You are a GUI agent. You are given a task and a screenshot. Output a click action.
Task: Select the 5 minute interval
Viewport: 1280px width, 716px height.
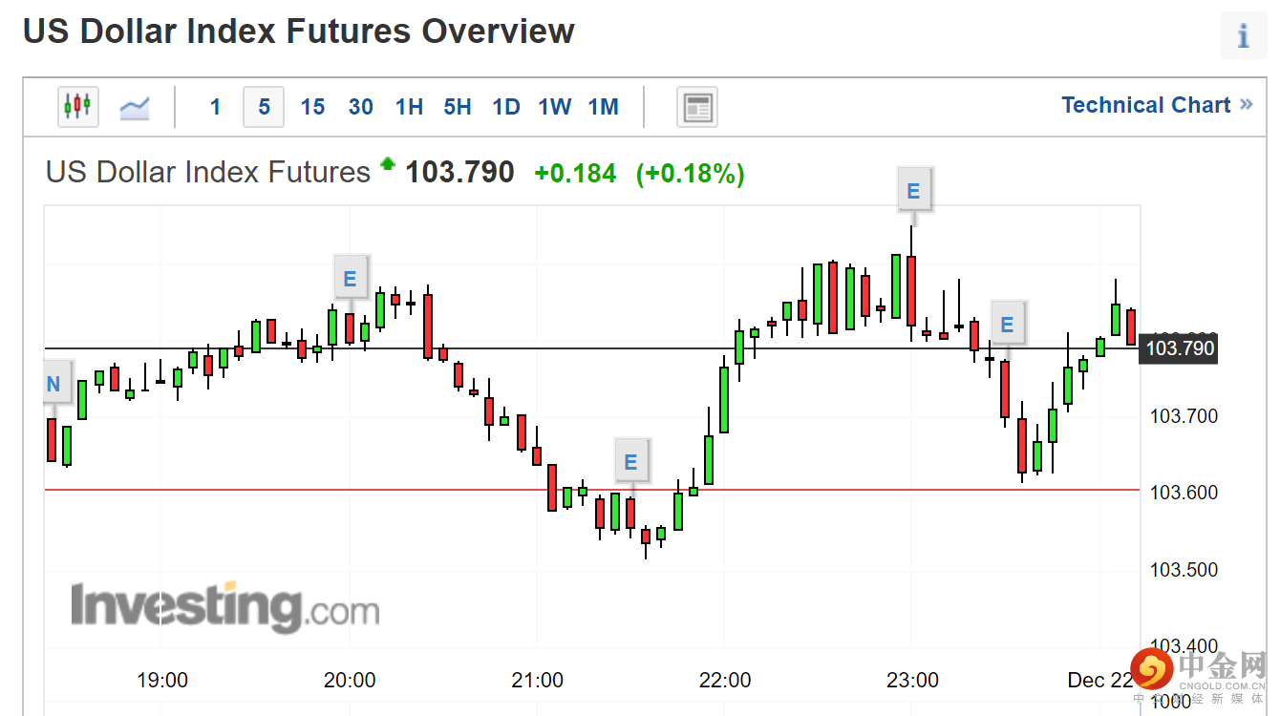point(264,107)
